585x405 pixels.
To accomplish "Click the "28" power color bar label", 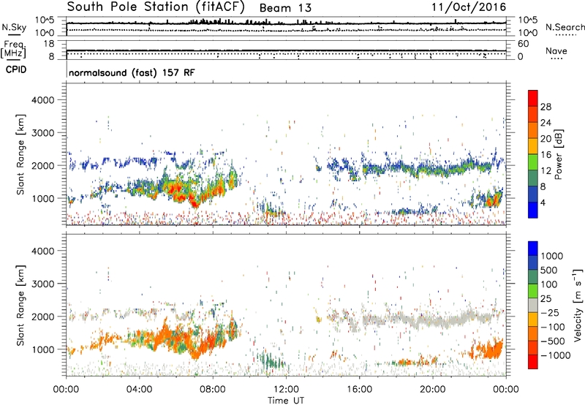I will click(546, 107).
